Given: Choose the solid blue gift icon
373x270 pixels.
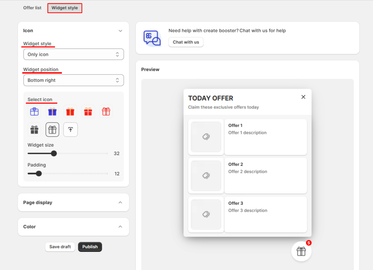Looking at the screenshot, I should point(52,111).
